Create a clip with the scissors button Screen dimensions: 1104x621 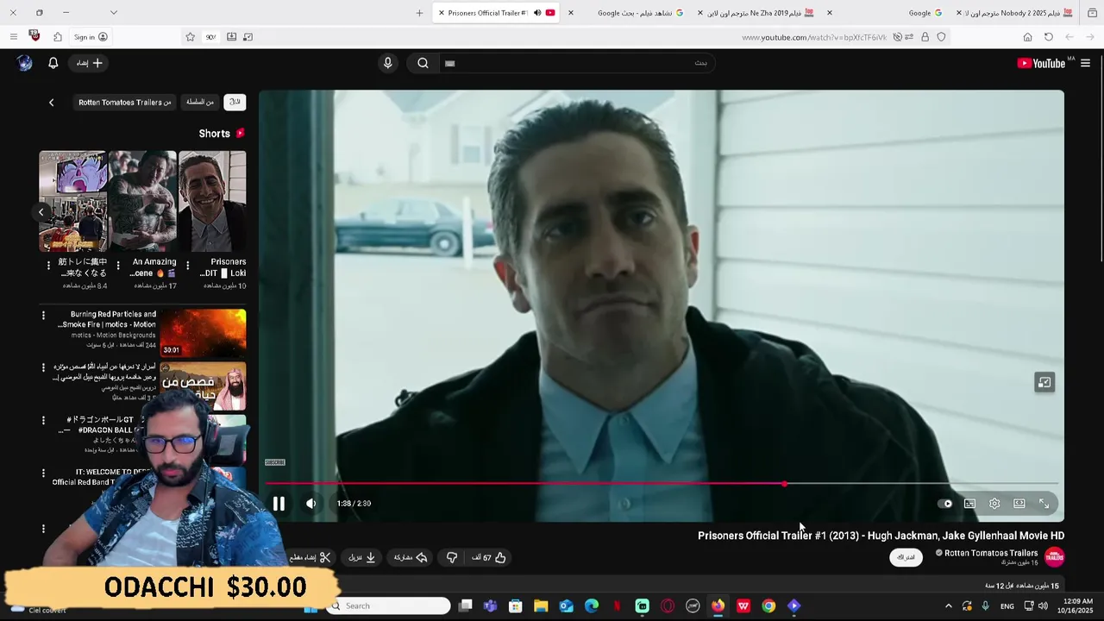coord(310,558)
